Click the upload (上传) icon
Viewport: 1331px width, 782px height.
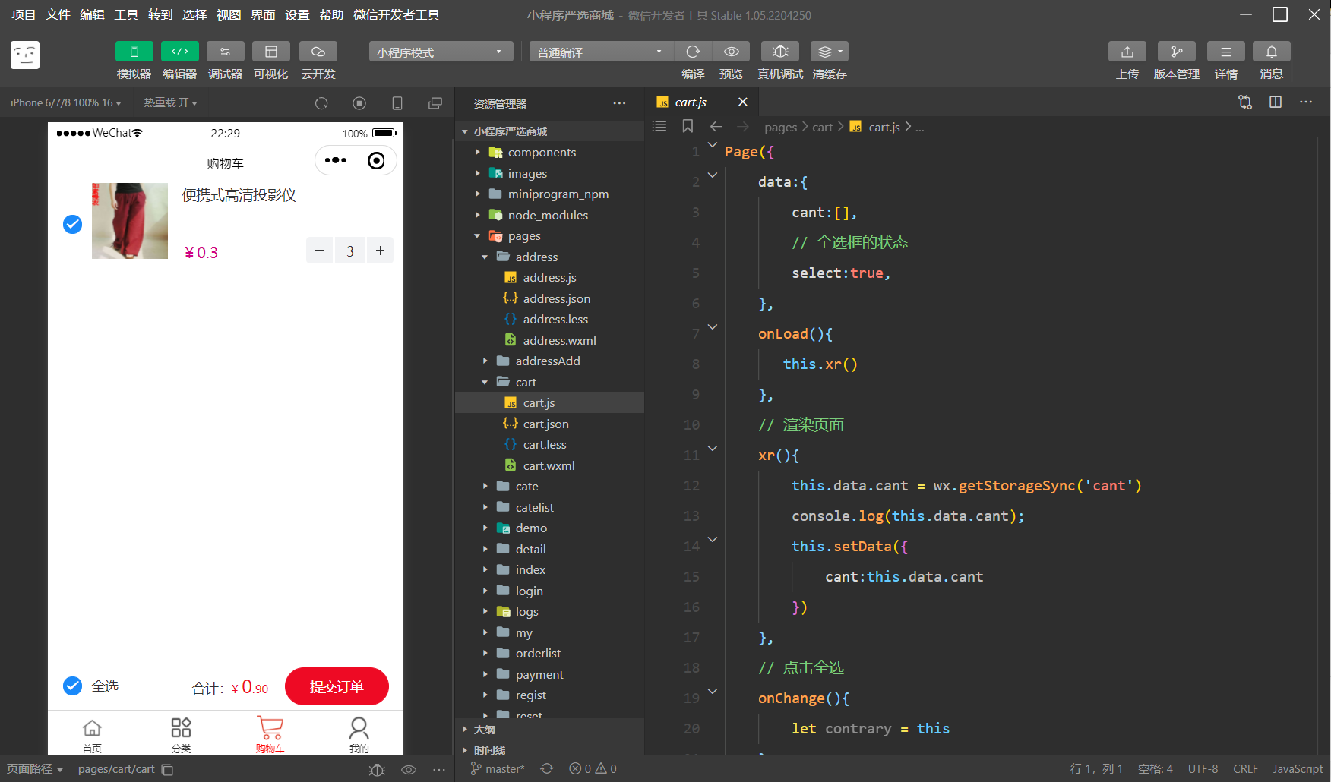point(1127,52)
